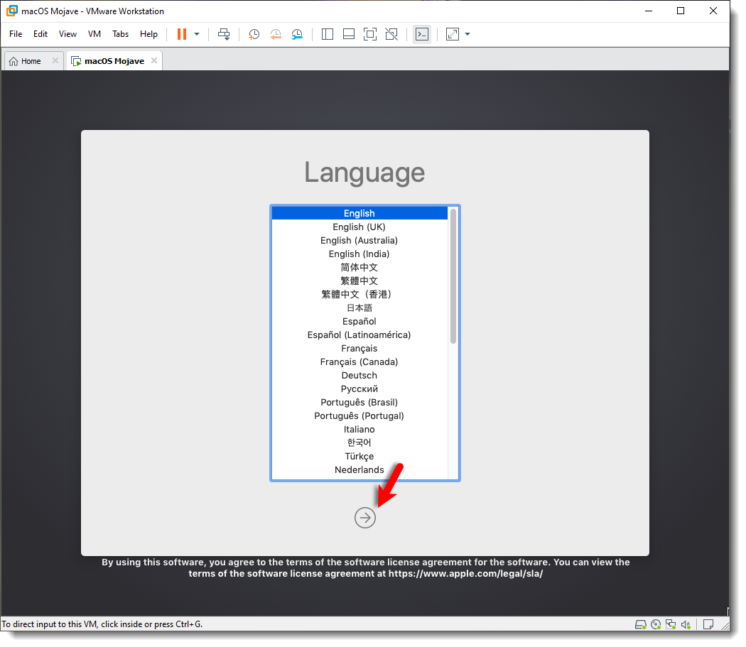Screen dimensions: 746x647
Task: Open the Help menu
Action: pos(148,34)
